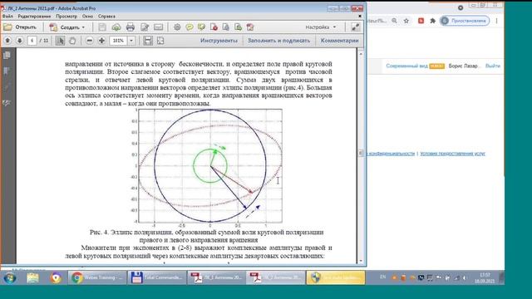Open the Справка menu
The image size is (532, 299).
tap(106, 17)
